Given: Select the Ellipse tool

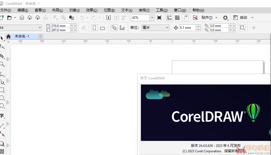Looking at the screenshot, I should click(x=2, y=98).
